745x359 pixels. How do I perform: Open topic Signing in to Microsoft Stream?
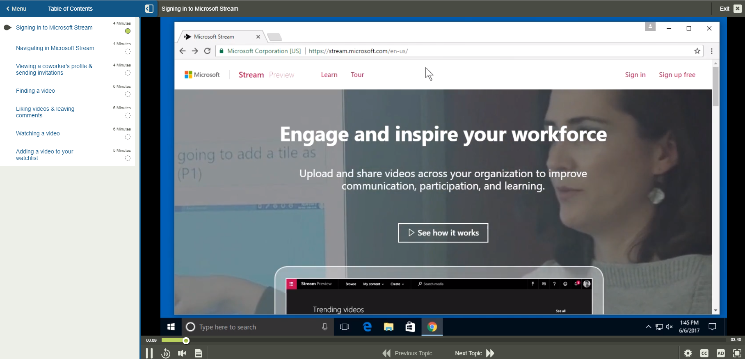(x=54, y=27)
